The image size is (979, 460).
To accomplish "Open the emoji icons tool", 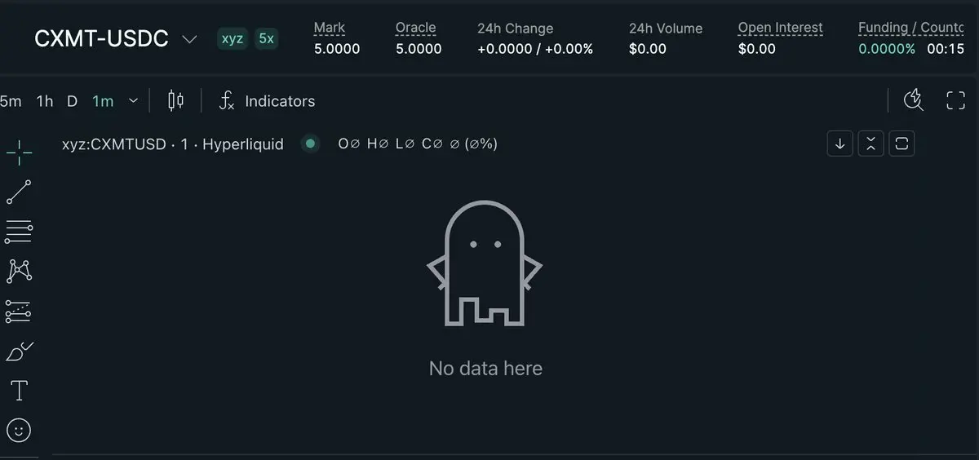I will tap(19, 430).
